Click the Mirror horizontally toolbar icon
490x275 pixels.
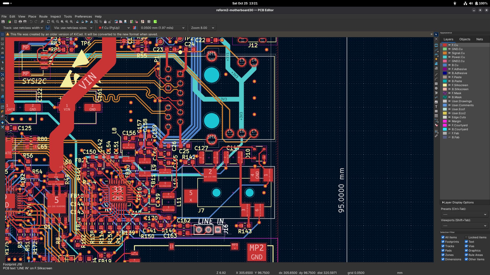(91, 22)
